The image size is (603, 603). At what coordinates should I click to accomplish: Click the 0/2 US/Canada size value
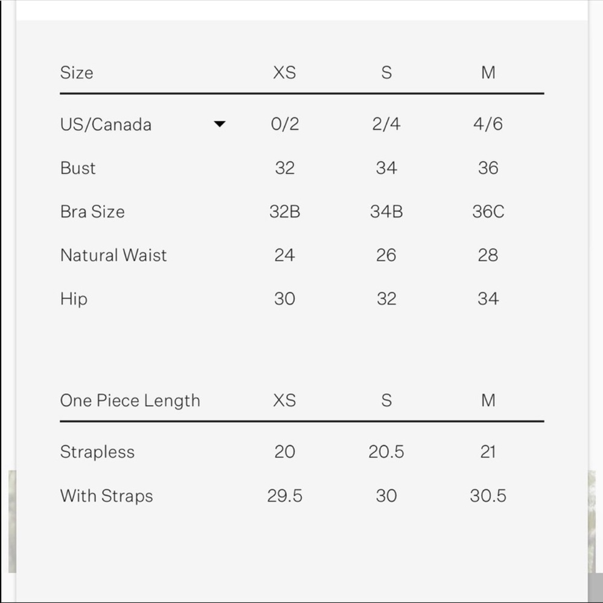pos(285,124)
